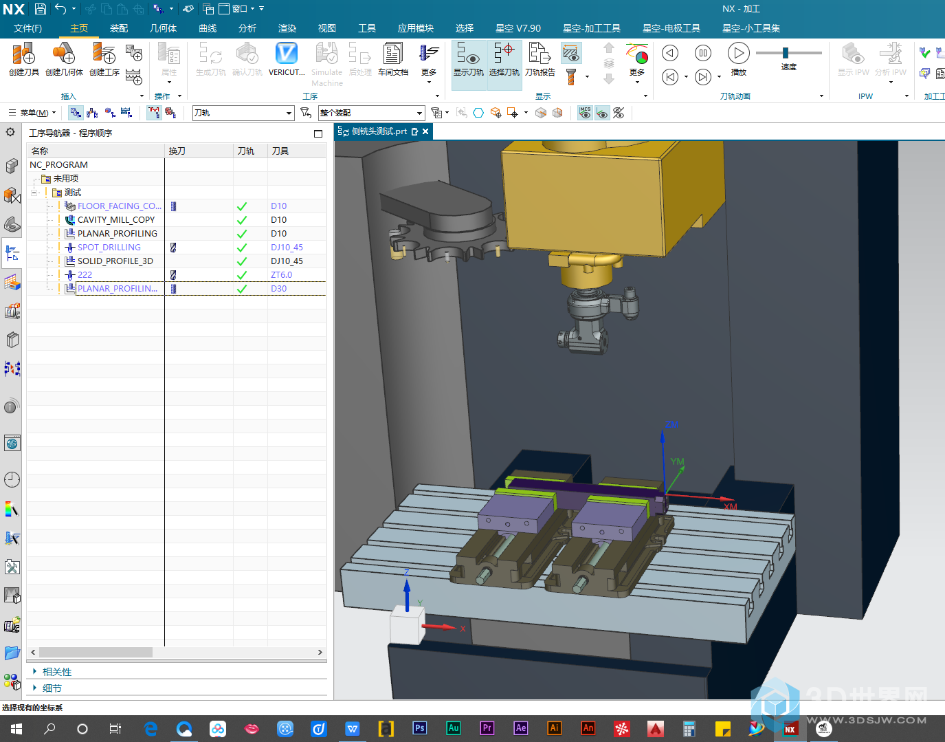Screen dimensions: 945x742
Task: Sort by the 名称 column header
Action: 96,151
